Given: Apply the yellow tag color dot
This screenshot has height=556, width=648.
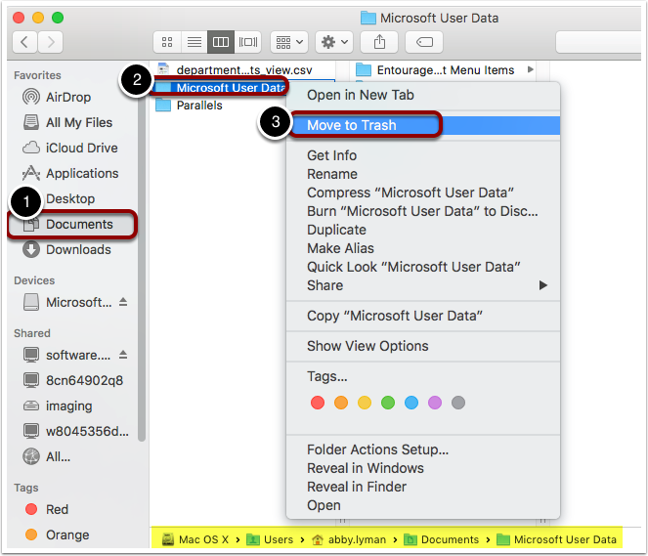Looking at the screenshot, I should [x=365, y=403].
